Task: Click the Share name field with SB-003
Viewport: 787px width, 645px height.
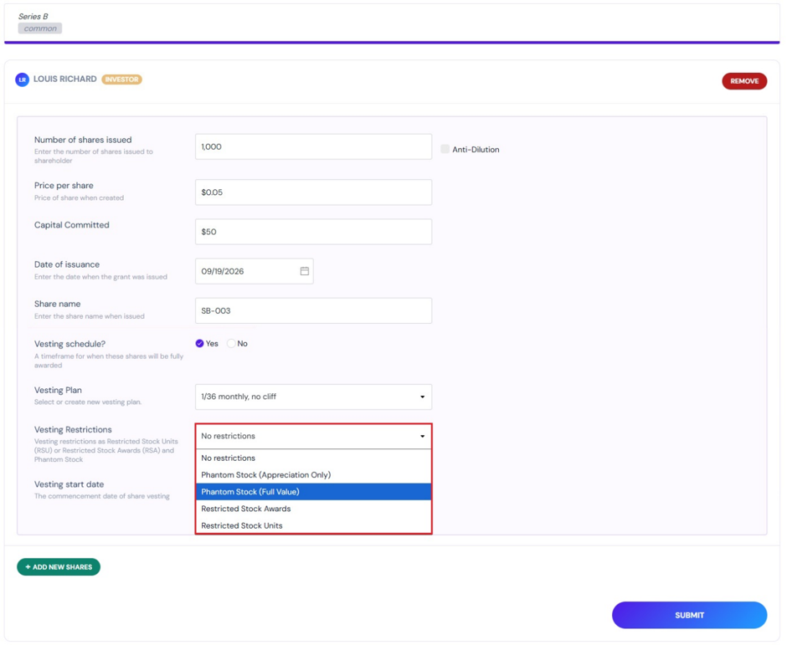Action: 314,311
